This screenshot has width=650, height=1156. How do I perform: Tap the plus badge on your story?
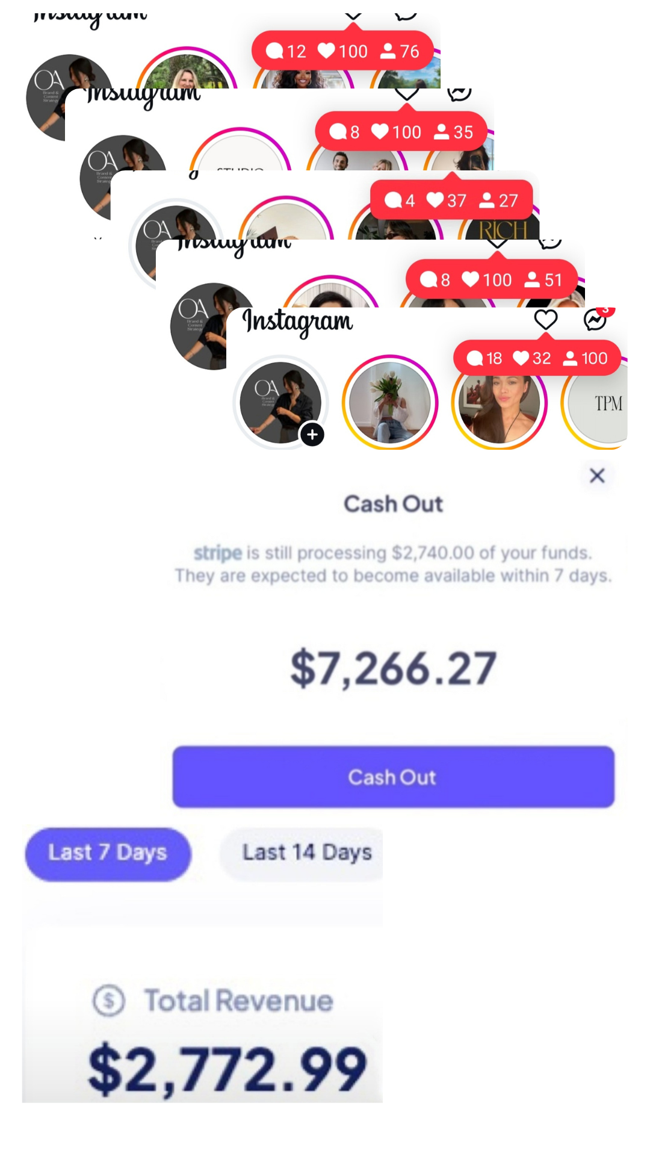click(312, 435)
